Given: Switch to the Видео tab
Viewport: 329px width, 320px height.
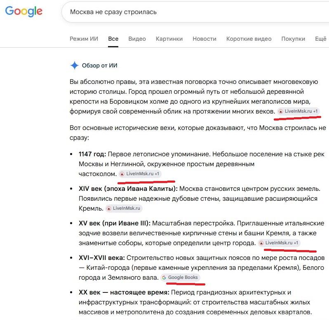Looking at the screenshot, I should pos(137,39).
